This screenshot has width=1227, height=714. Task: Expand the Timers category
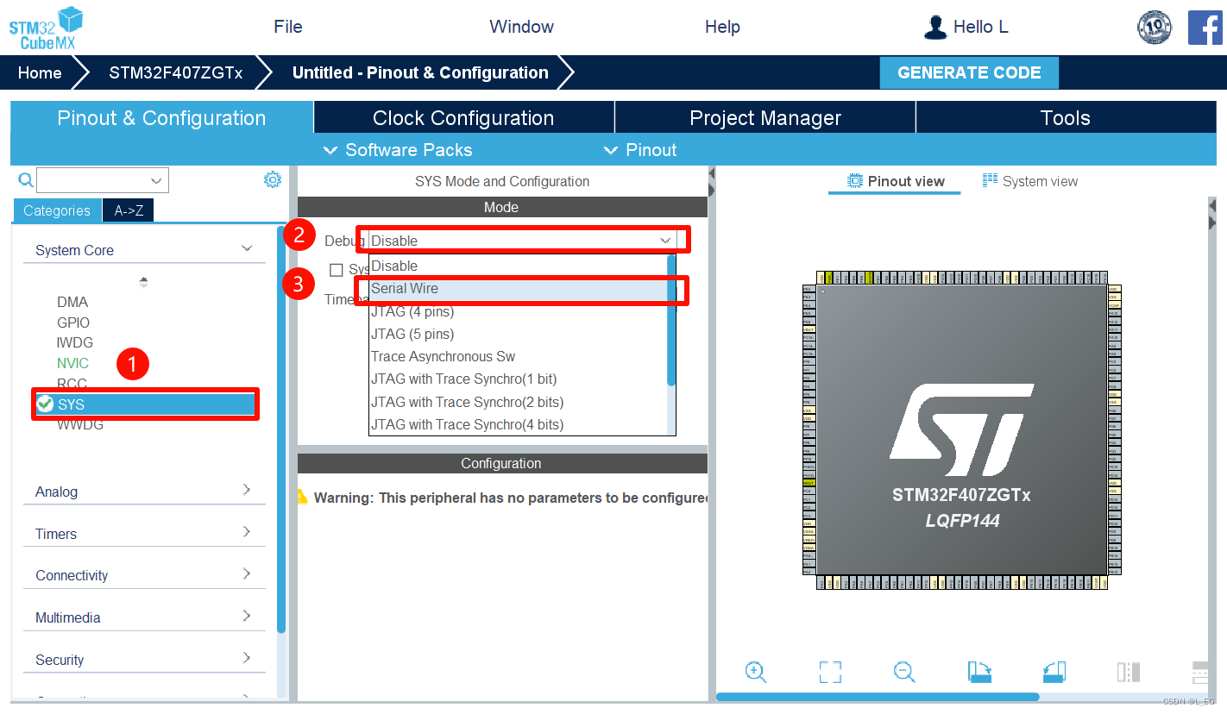click(x=144, y=534)
